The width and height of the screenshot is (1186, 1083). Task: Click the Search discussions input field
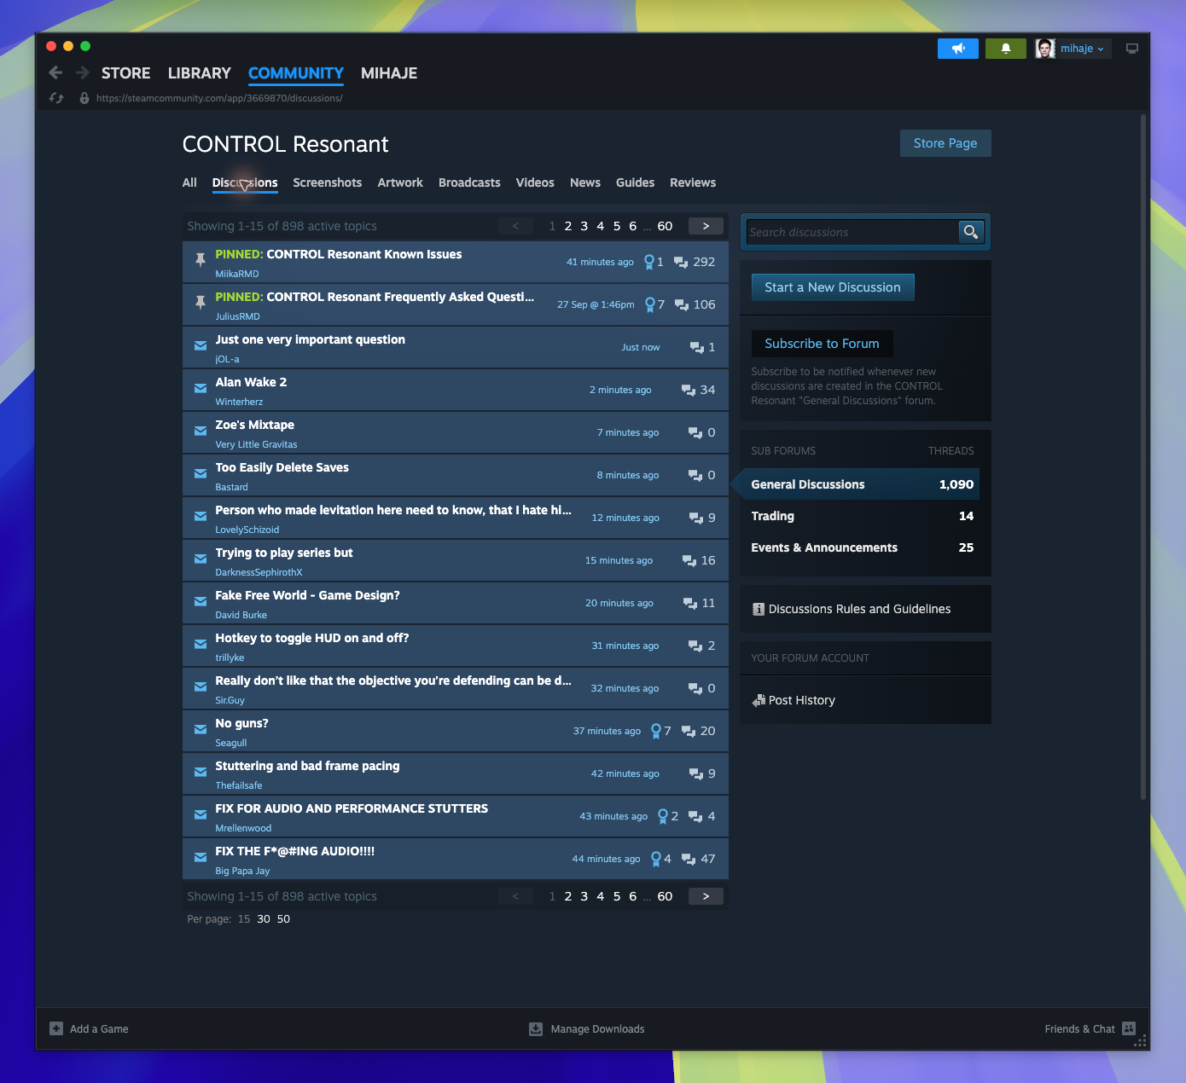click(852, 232)
